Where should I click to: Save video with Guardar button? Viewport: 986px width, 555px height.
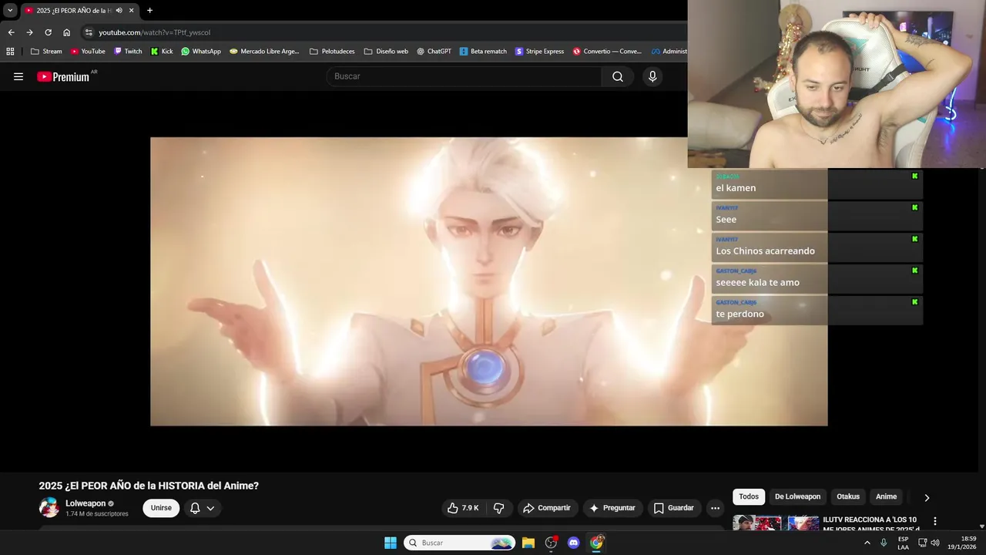(x=674, y=508)
